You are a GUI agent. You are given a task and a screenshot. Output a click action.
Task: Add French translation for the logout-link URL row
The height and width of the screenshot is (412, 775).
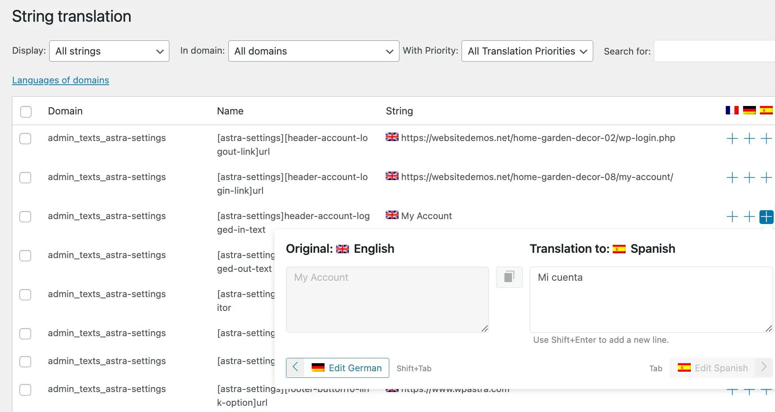[732, 138]
